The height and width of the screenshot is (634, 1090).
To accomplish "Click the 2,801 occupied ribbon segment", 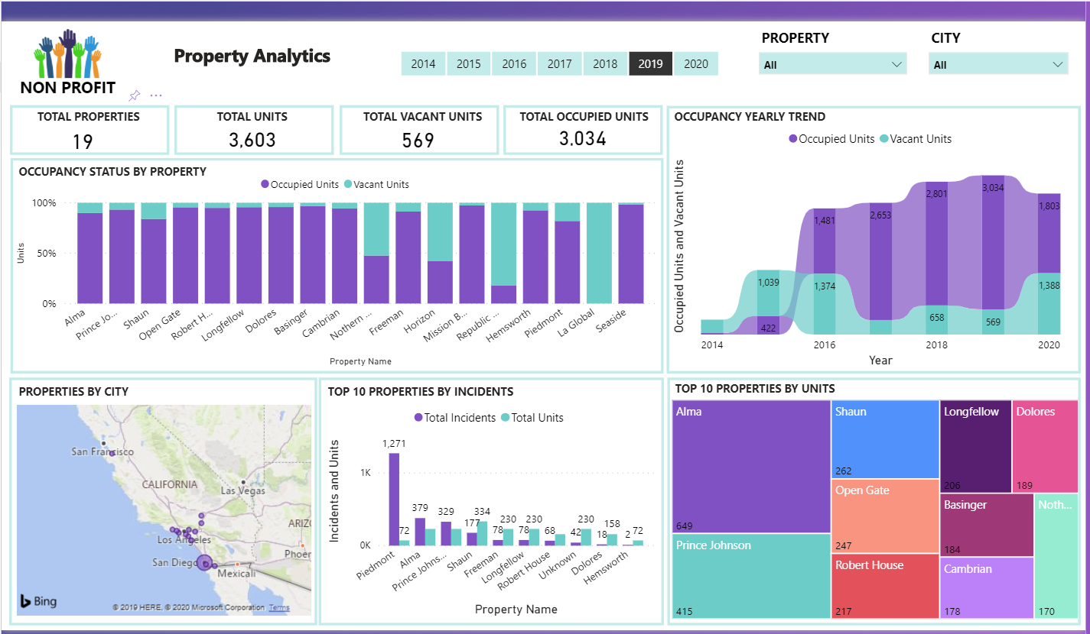I will click(x=937, y=244).
